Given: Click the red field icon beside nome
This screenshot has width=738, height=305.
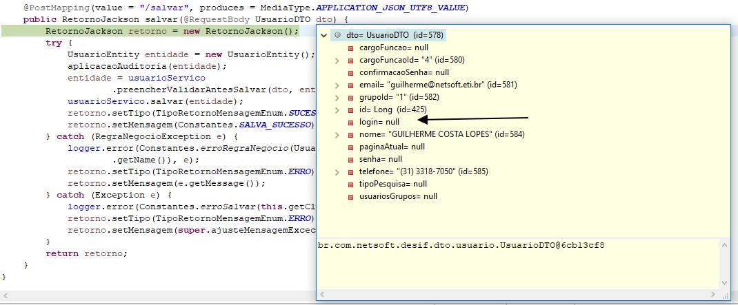Looking at the screenshot, I should coord(350,134).
